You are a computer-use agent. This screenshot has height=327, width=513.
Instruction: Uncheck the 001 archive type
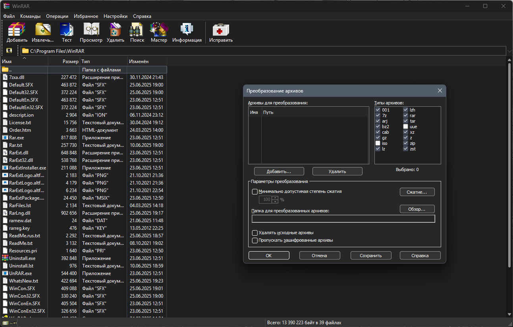tap(378, 110)
